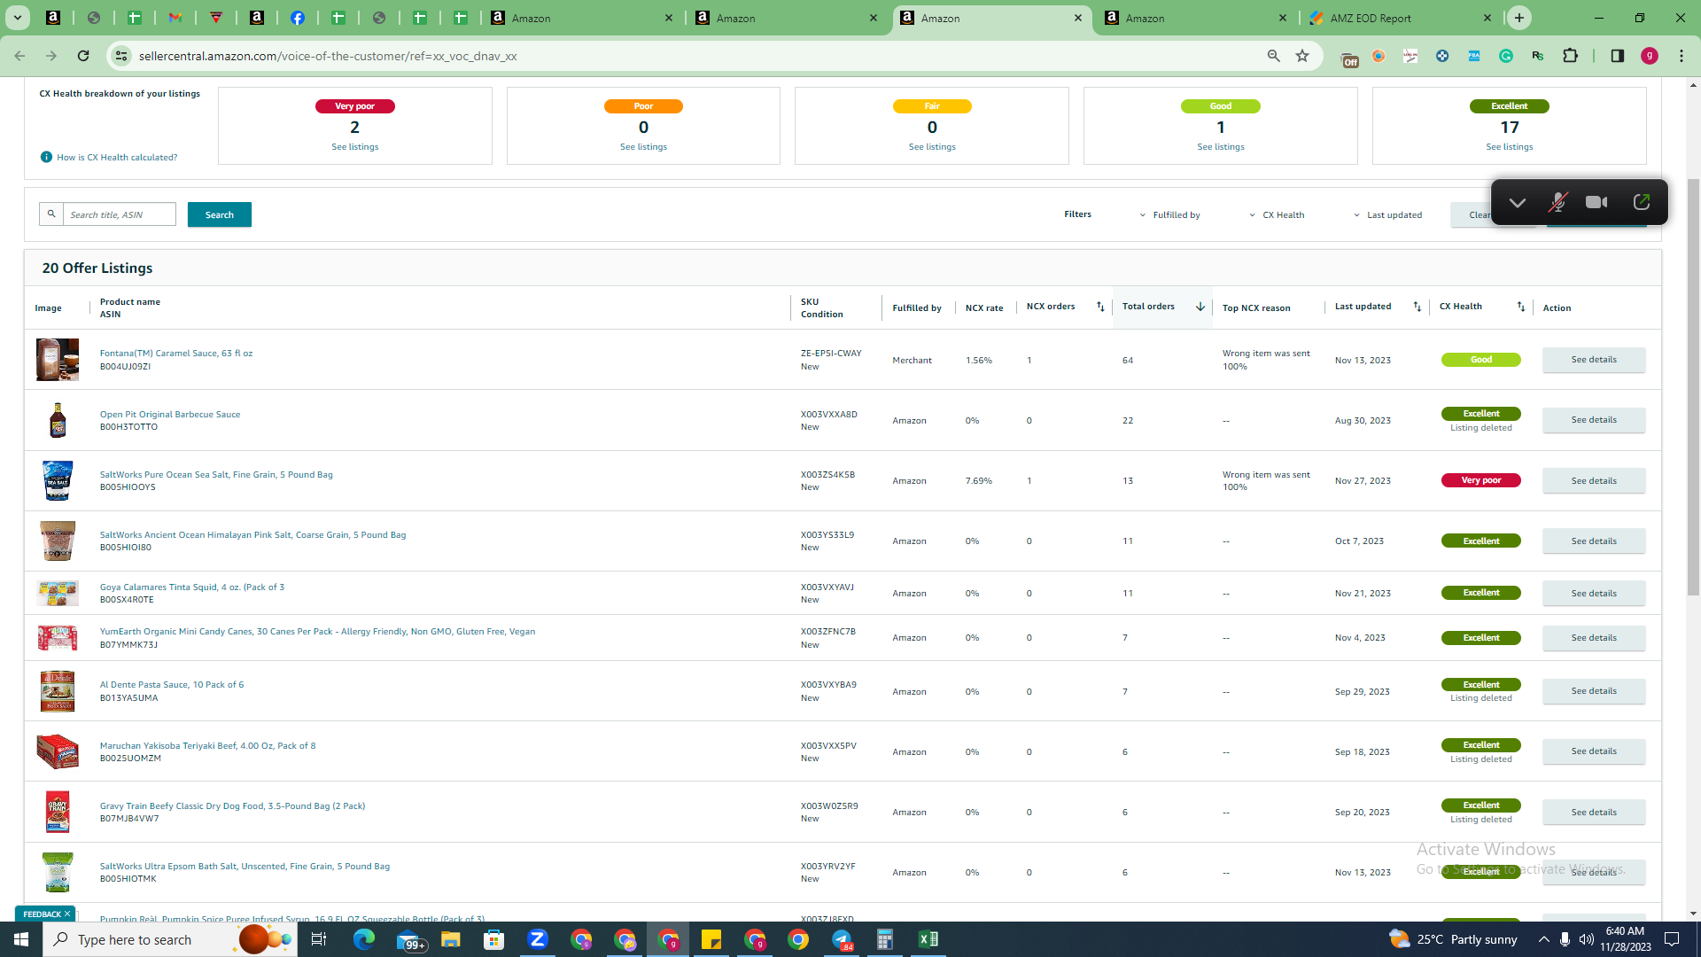Open a new browser tab
This screenshot has width=1701, height=957.
pyautogui.click(x=1519, y=18)
